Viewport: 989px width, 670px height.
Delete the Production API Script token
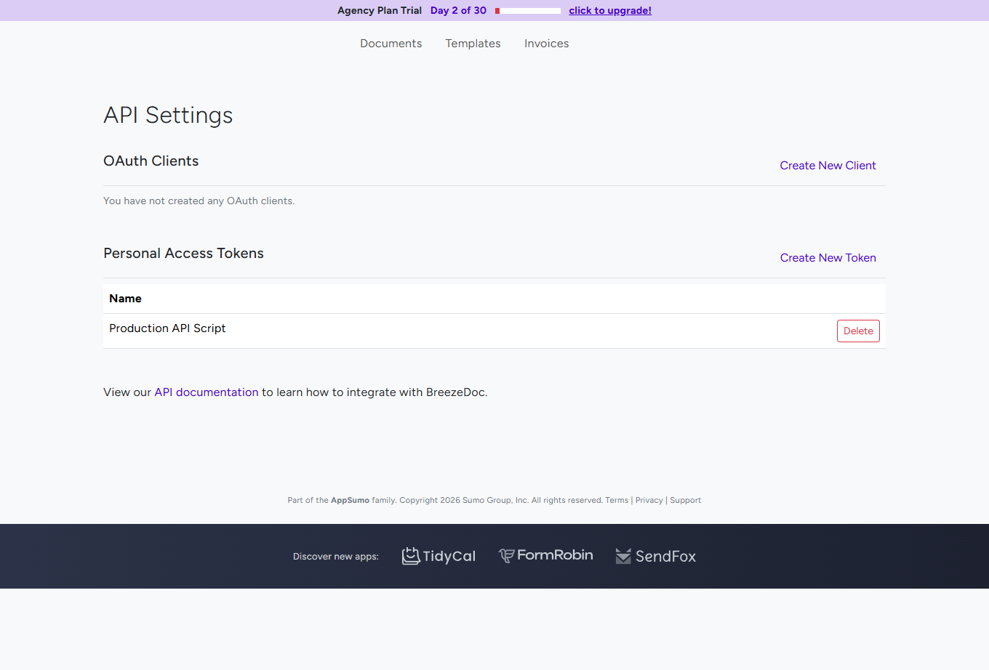(858, 331)
